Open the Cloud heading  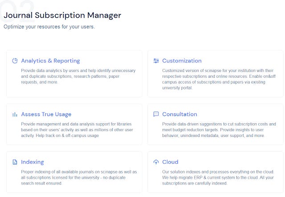(170, 162)
